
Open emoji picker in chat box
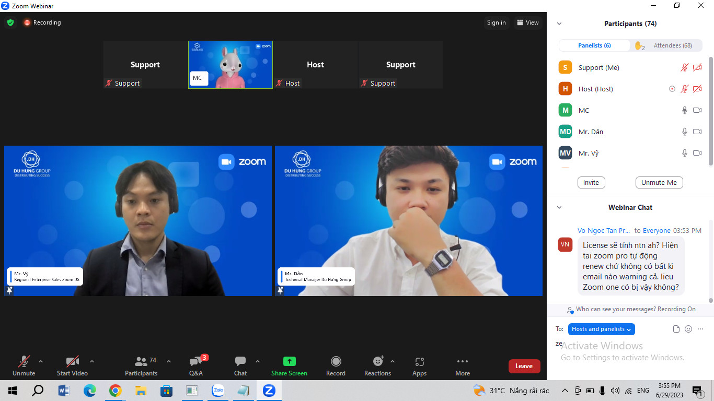point(688,329)
